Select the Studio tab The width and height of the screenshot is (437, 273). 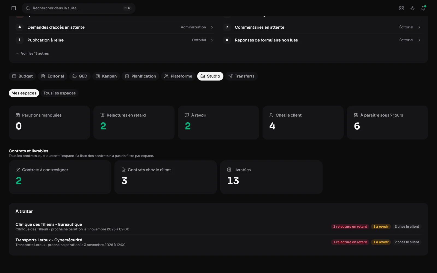tap(210, 76)
